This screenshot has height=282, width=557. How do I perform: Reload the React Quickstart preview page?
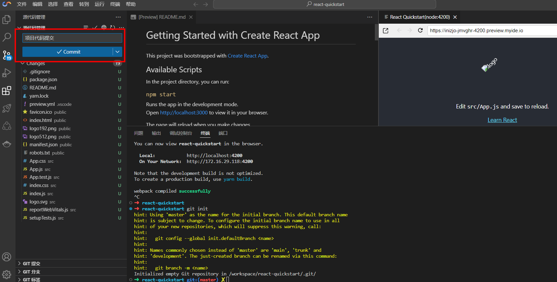point(420,30)
